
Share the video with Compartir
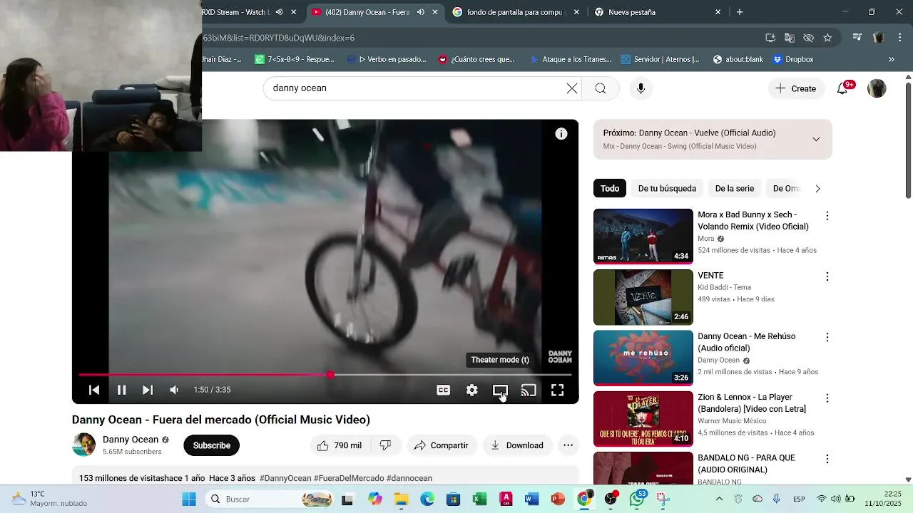pyautogui.click(x=442, y=445)
